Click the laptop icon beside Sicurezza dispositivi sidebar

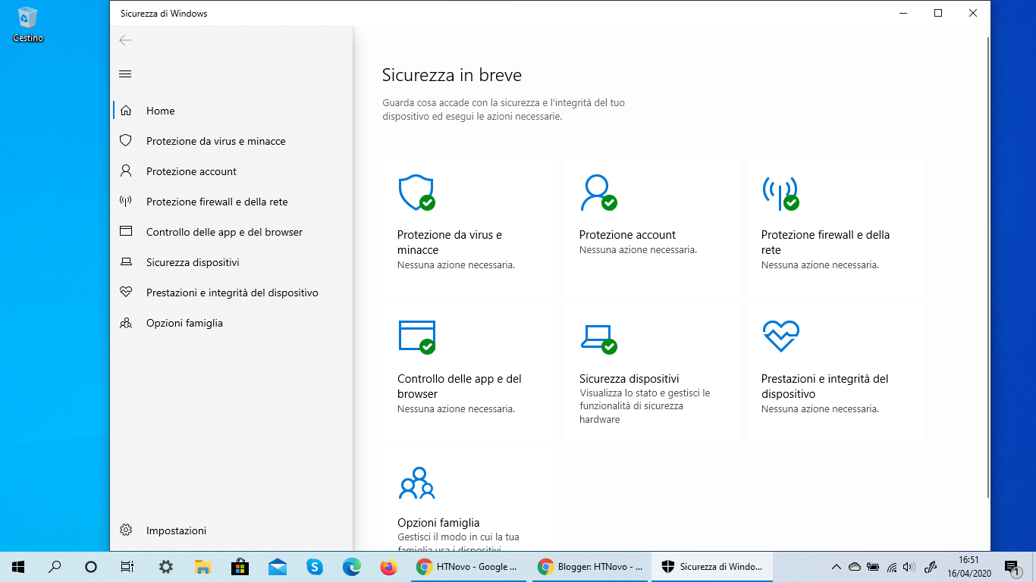click(126, 262)
